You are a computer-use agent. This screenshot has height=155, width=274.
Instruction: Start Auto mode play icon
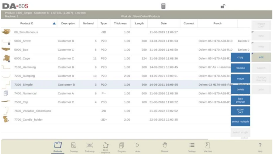pyautogui.click(x=138, y=146)
